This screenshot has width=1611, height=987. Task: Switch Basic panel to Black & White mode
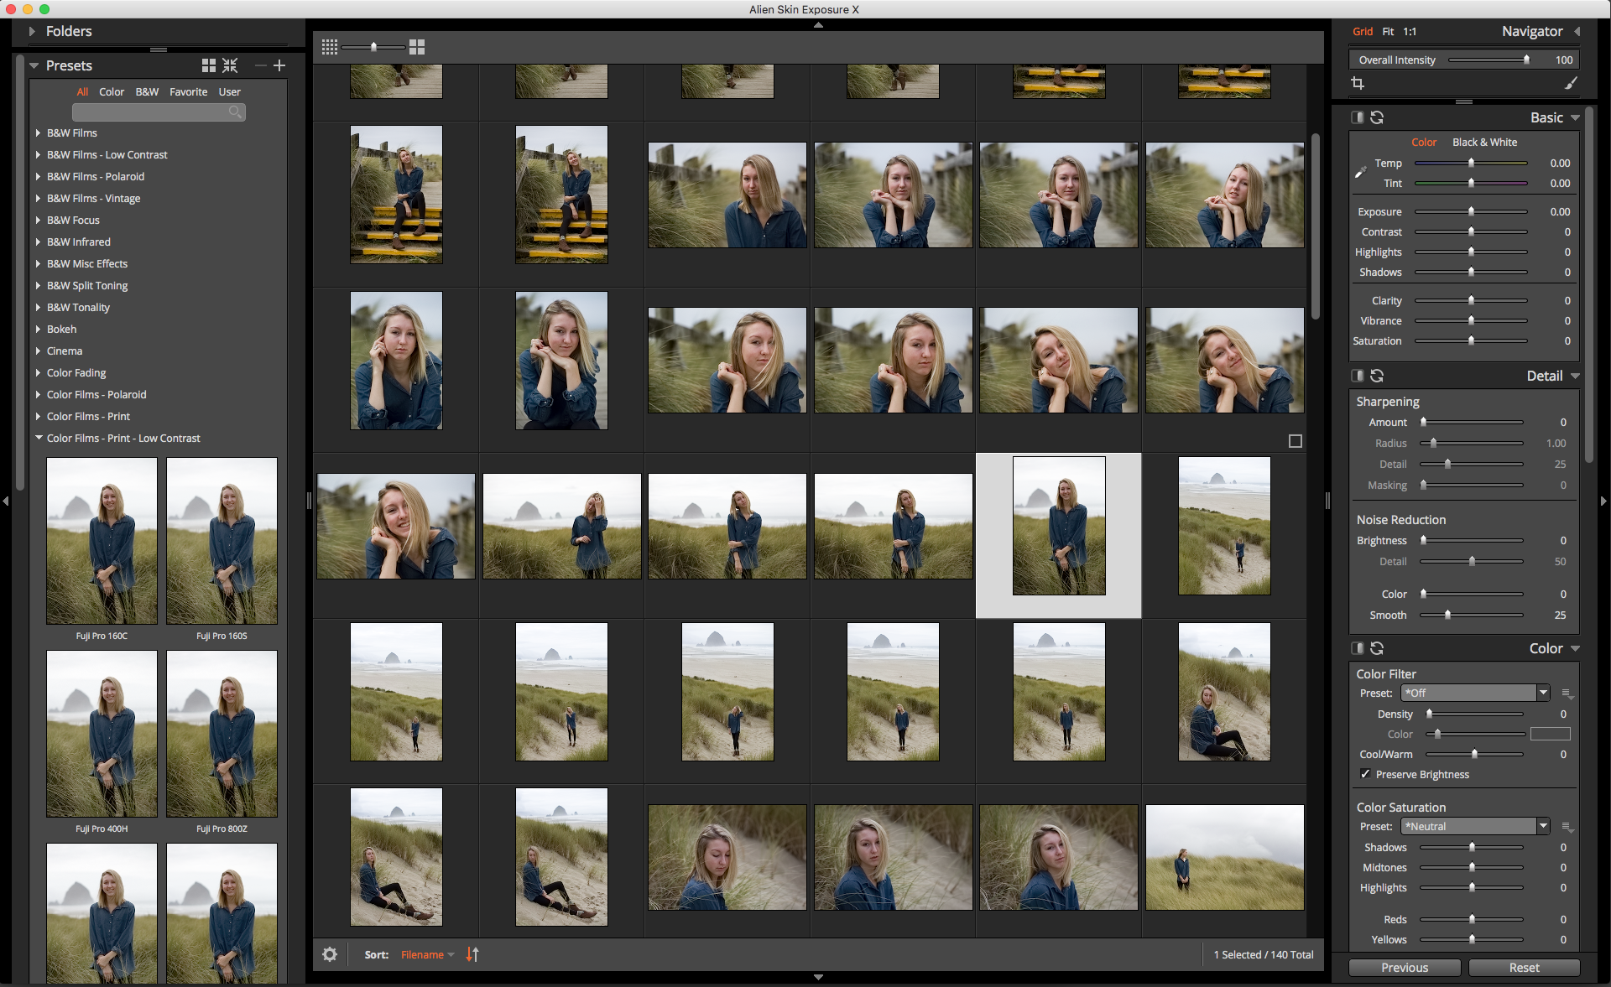[1484, 142]
